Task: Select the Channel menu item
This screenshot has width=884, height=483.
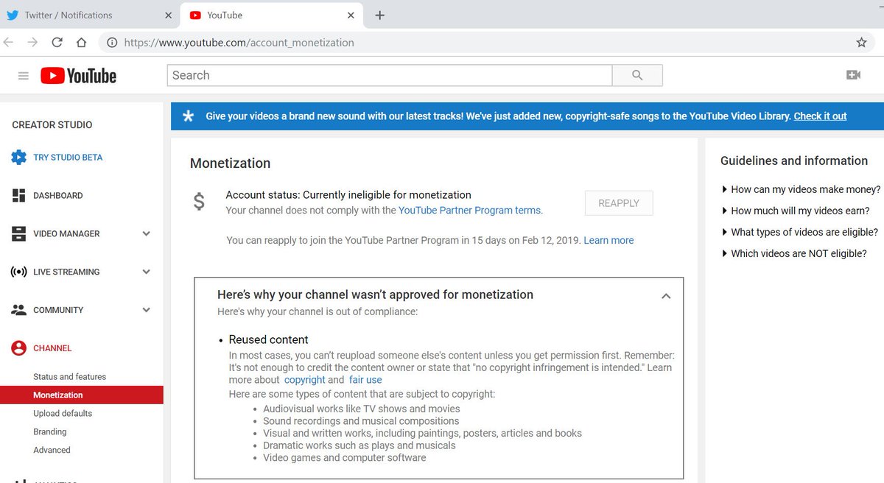Action: (x=52, y=348)
